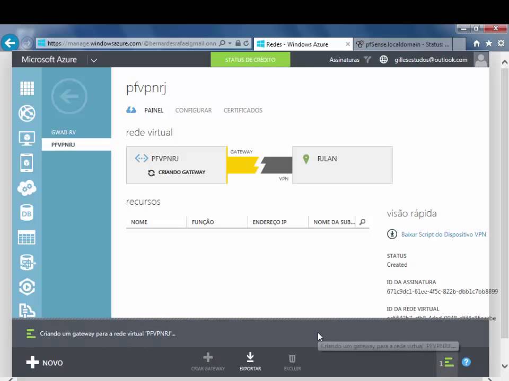Select PFVPNRJ in the network list

76,144
